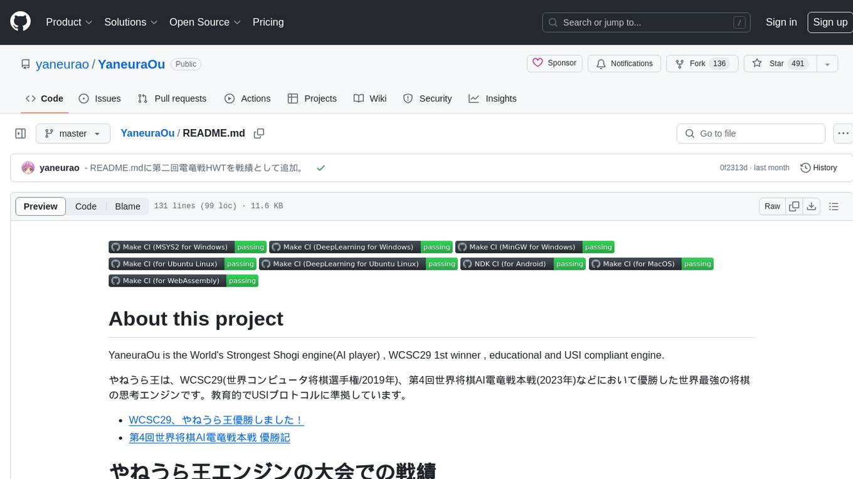Open Make CI (for Ubuntu Linux) badge
Image resolution: width=853 pixels, height=479 pixels.
(183, 264)
